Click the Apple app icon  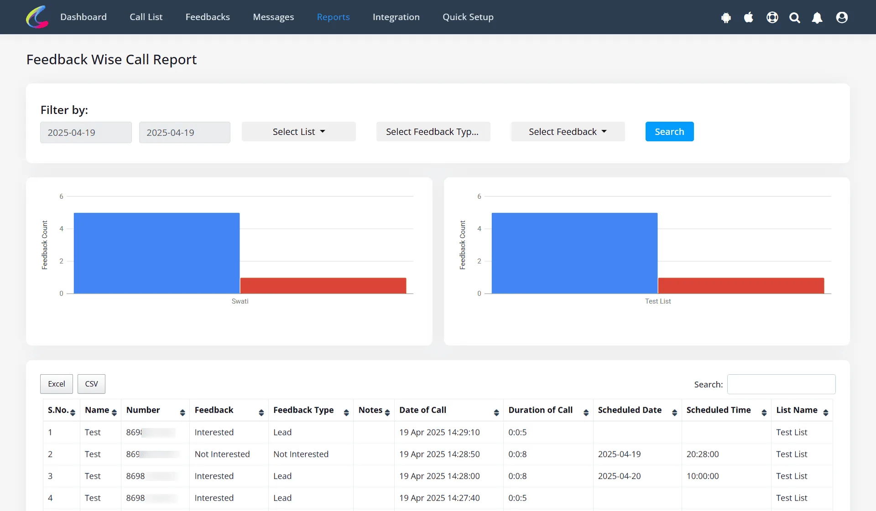pyautogui.click(x=748, y=17)
